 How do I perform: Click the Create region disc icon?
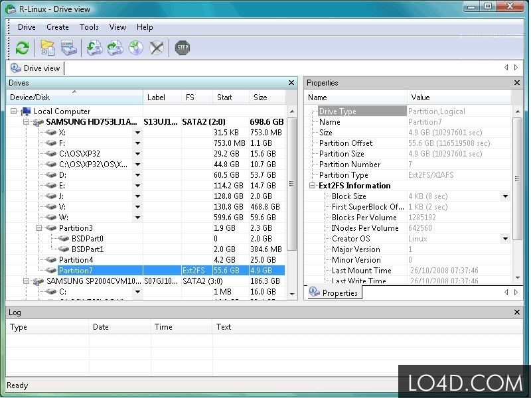[136, 48]
